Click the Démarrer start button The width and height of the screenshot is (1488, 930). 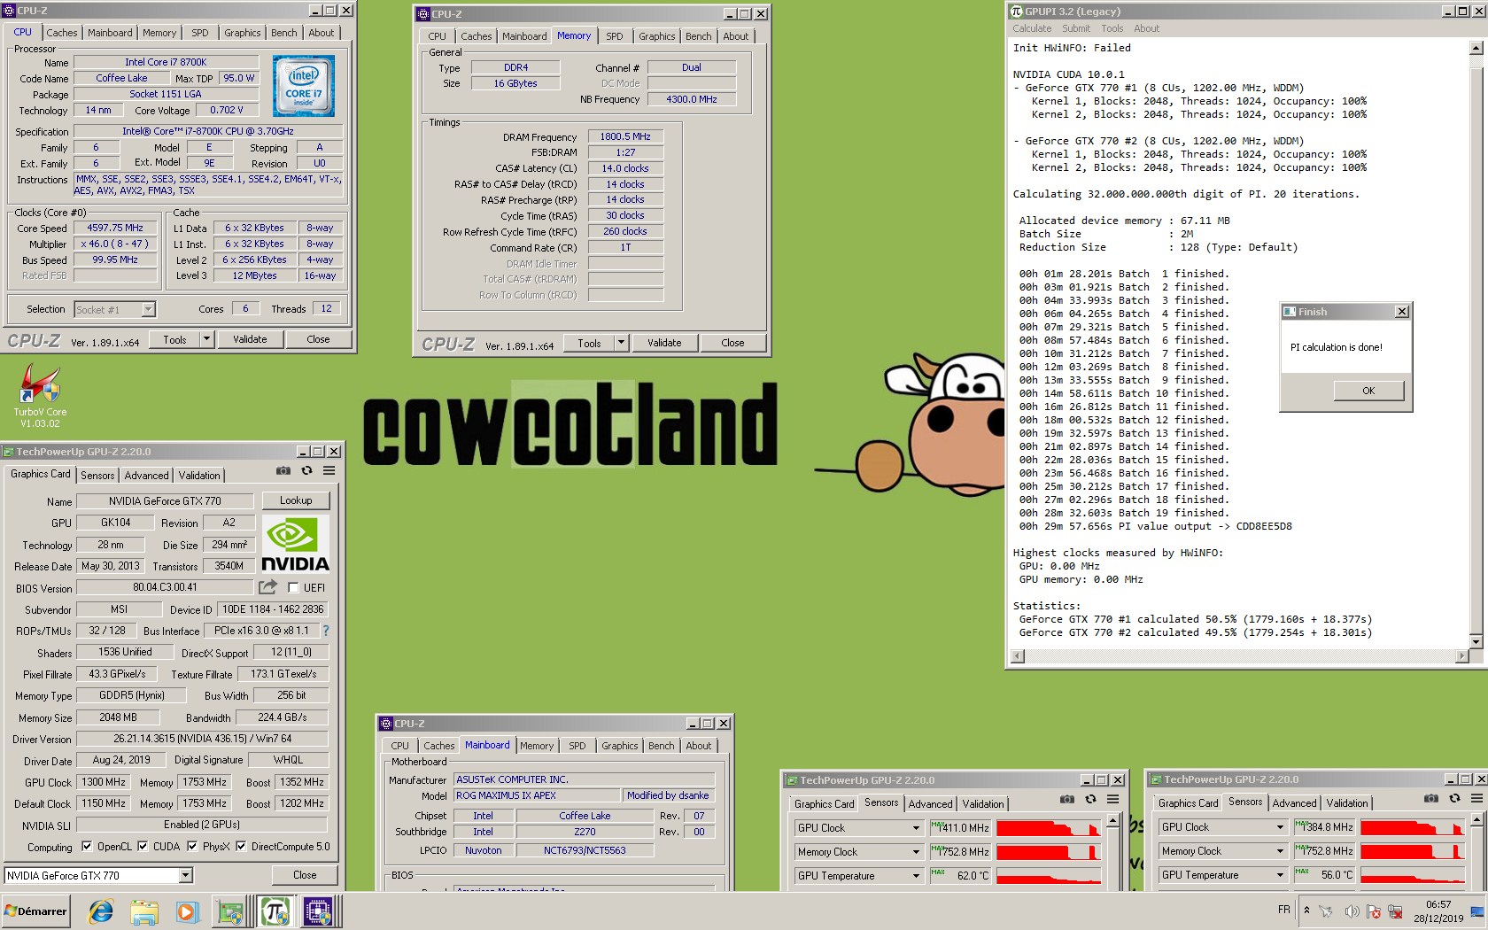36,911
